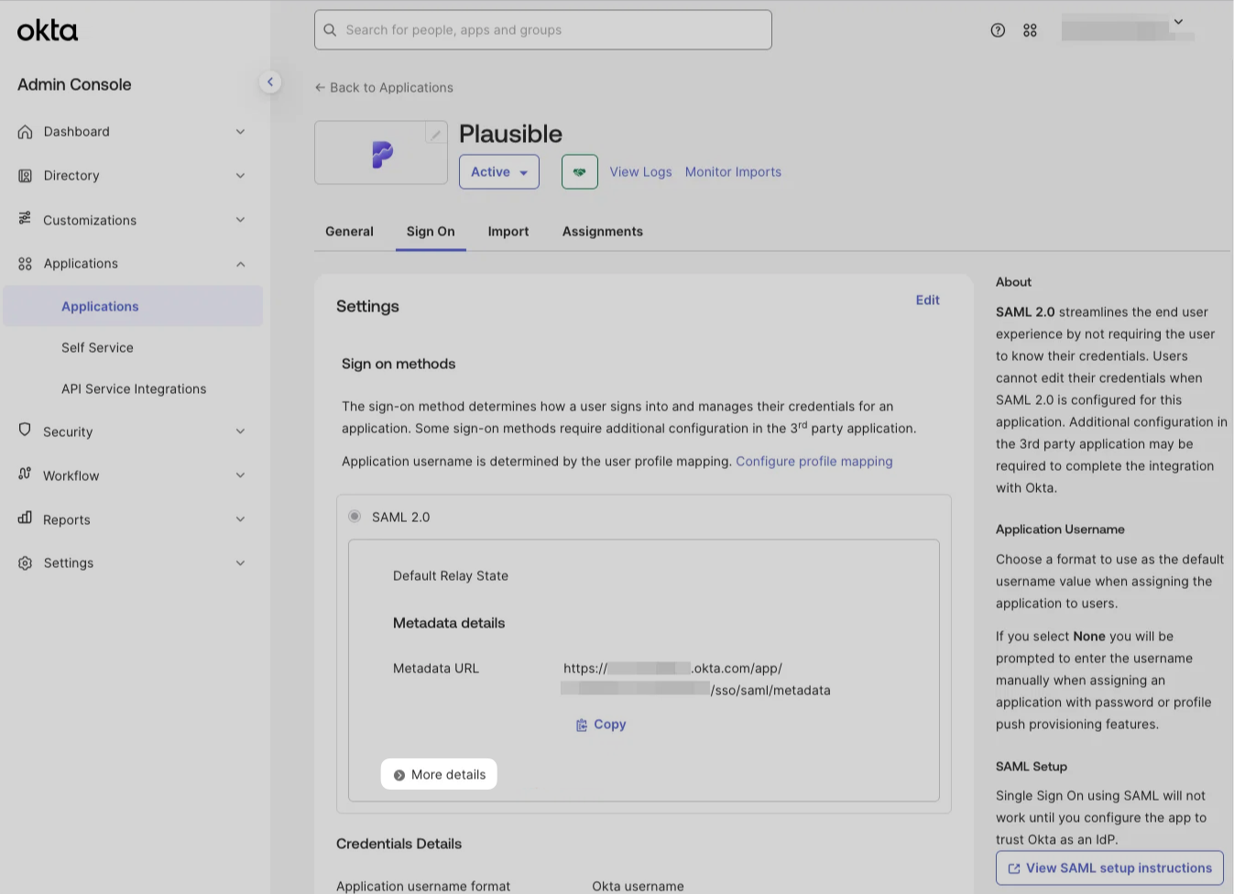Click the Plausible app logo

[x=382, y=154]
